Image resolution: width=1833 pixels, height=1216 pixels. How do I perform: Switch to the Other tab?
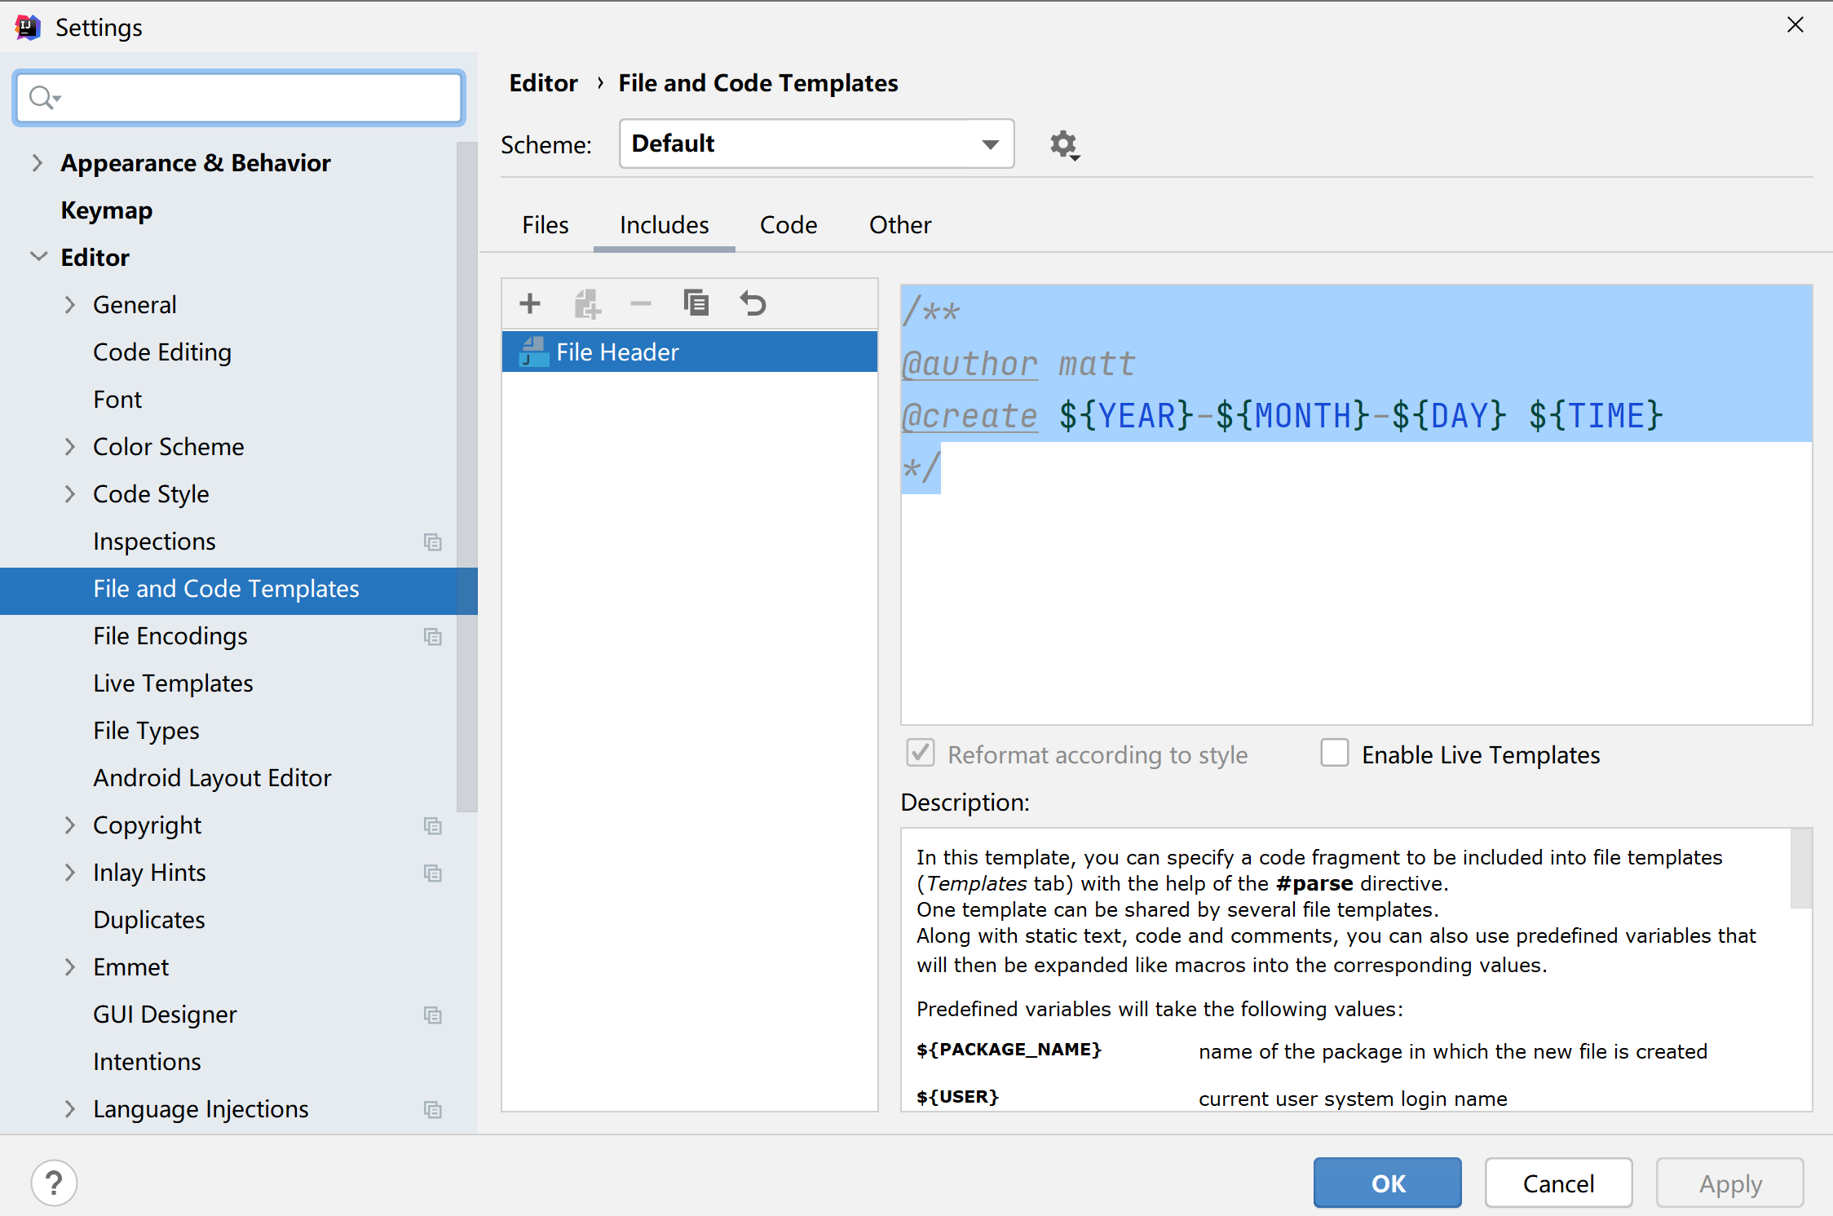pyautogui.click(x=899, y=225)
